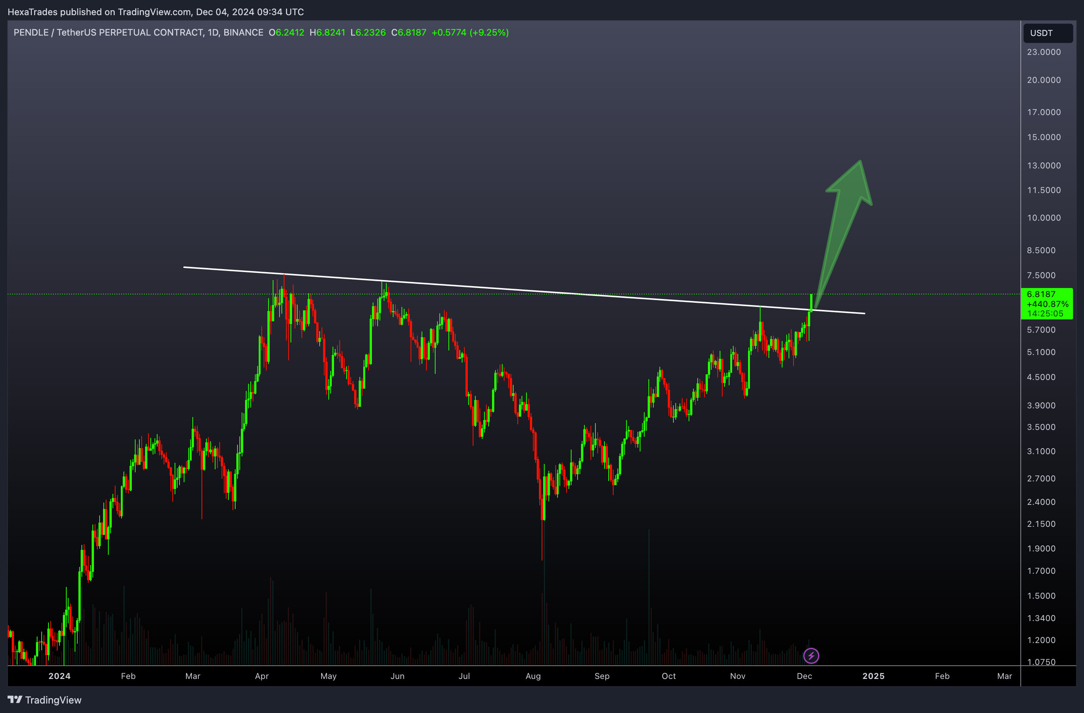Click the current price label 6.8187

(x=1041, y=294)
